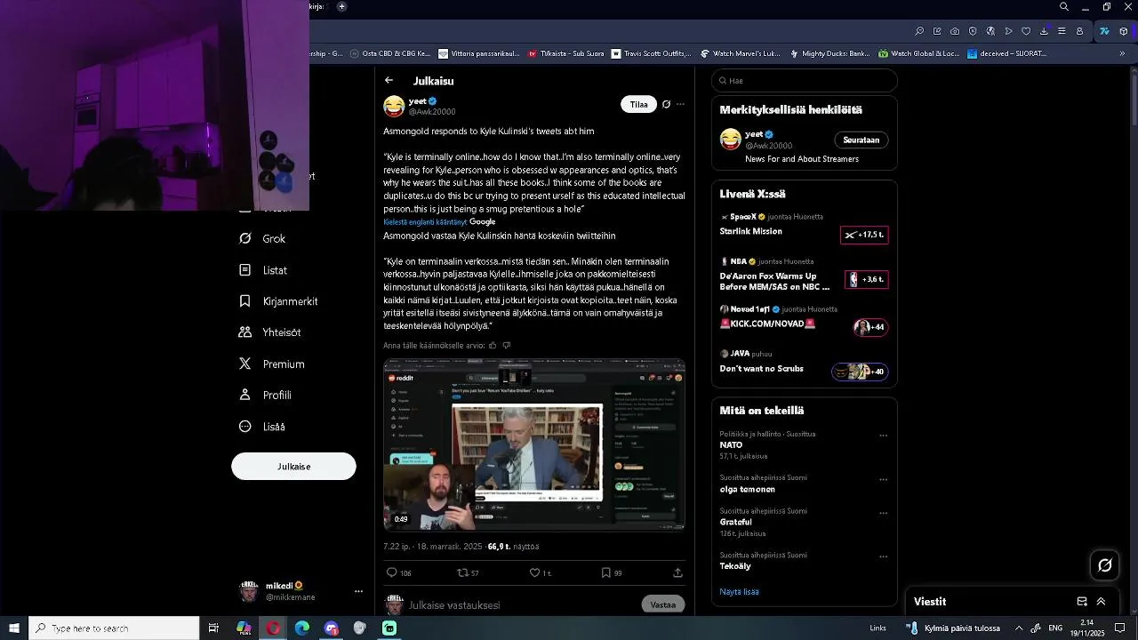Open the Don't want no Scrubs space
1138x640 pixels.
(804, 364)
